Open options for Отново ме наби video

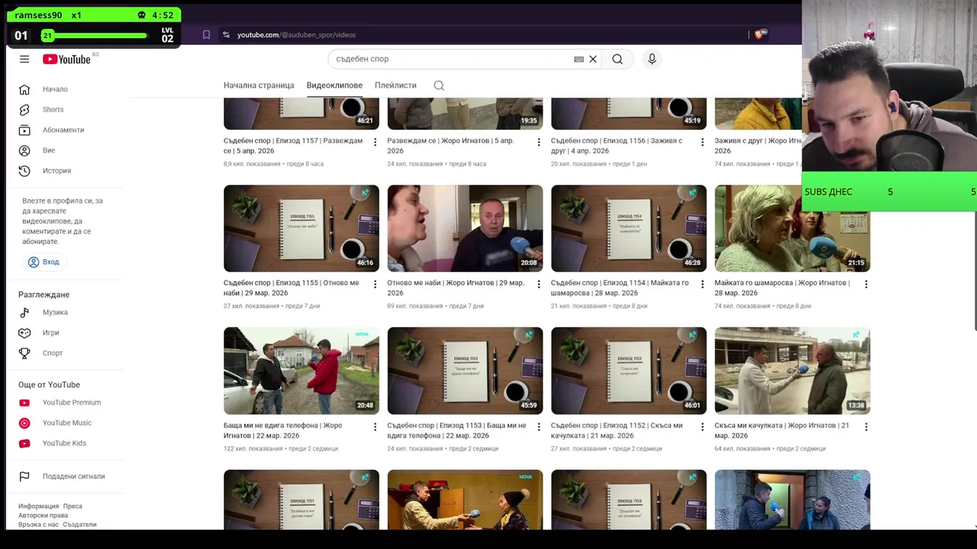pyautogui.click(x=539, y=284)
